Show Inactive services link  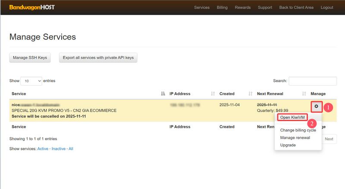[x=59, y=149]
